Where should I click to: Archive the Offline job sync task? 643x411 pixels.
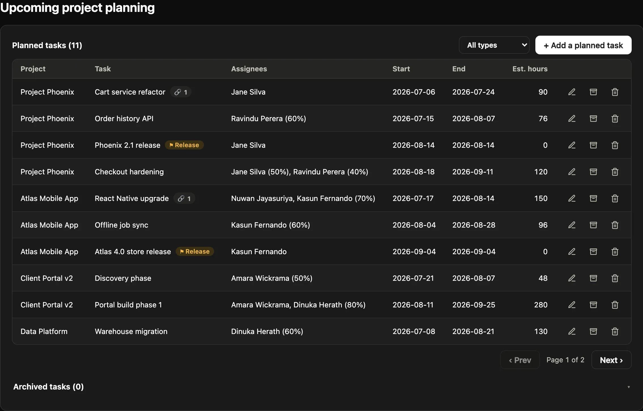[593, 225]
